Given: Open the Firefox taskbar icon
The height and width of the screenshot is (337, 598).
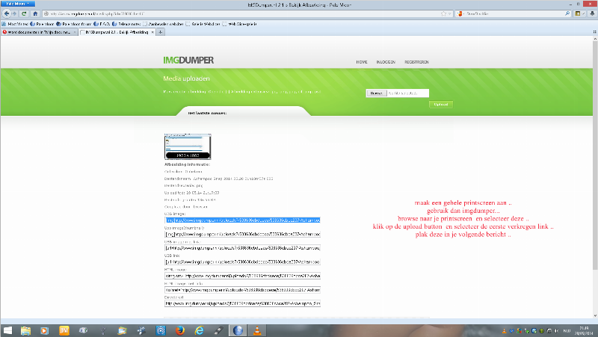Looking at the screenshot, I should 180,330.
